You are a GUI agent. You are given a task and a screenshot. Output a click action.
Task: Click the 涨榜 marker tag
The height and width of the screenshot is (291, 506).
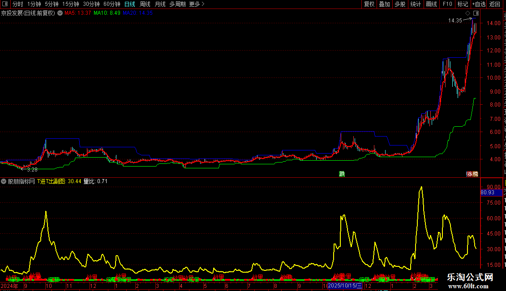(x=472, y=174)
